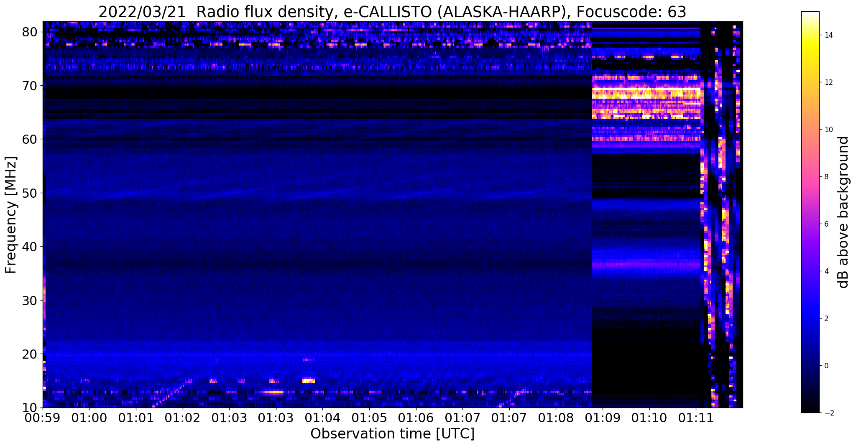Click the 01:10 time tick label
The image size is (856, 446).
click(x=649, y=418)
